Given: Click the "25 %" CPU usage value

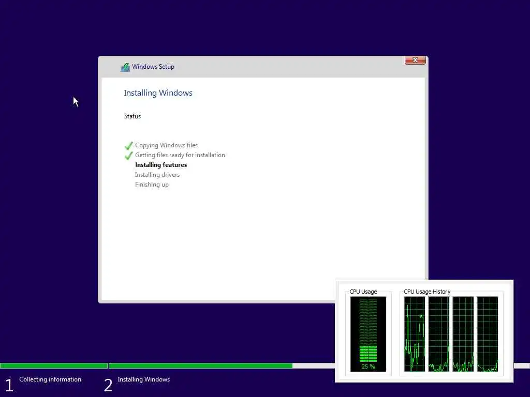Looking at the screenshot, I should click(368, 367).
